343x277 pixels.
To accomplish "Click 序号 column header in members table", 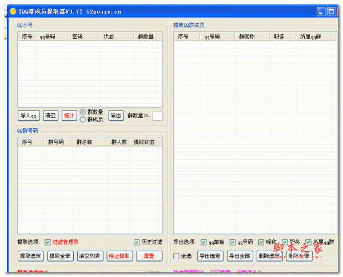I will coord(188,37).
